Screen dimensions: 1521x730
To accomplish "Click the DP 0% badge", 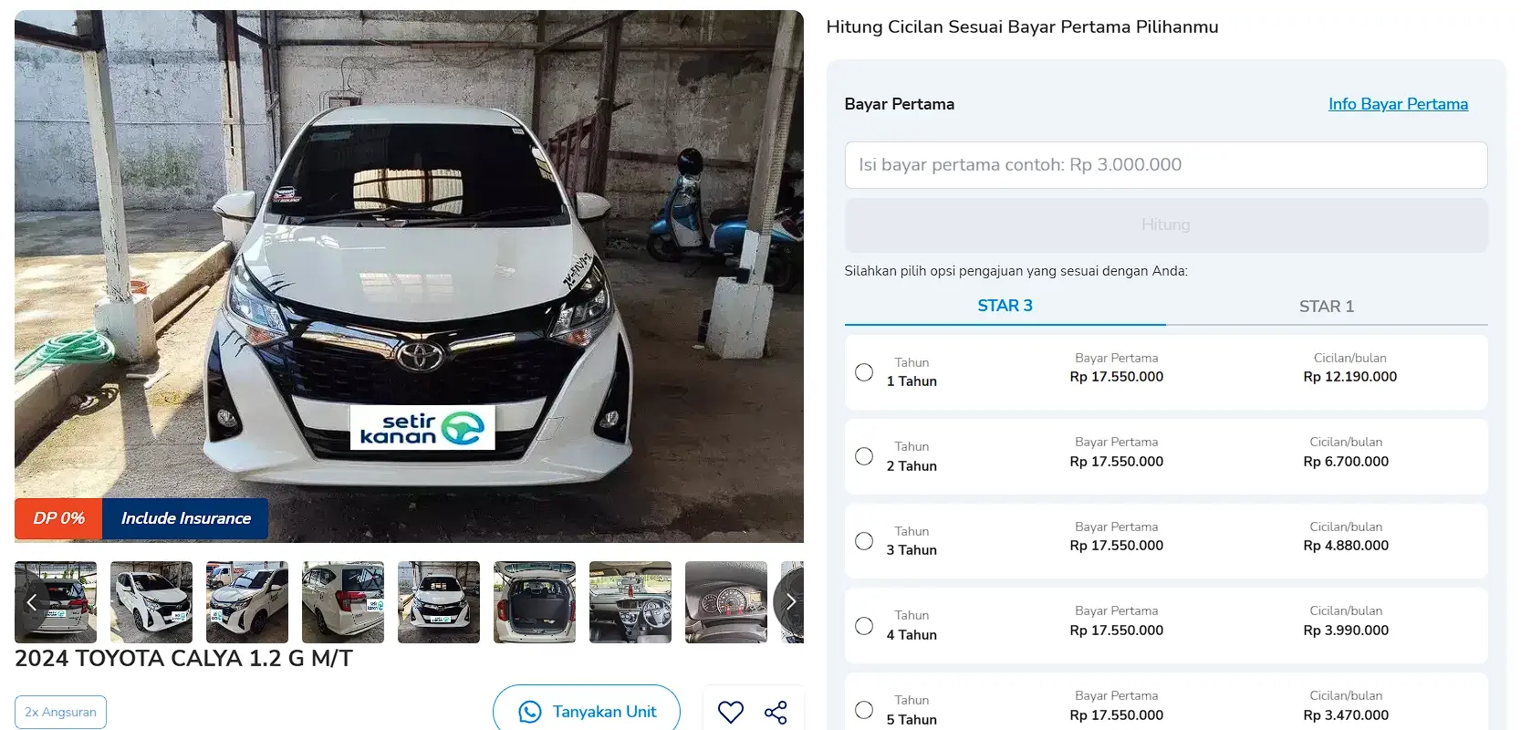I will click(58, 518).
